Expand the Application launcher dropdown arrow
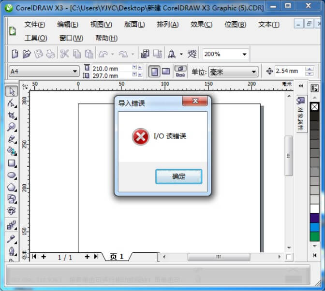 (x=181, y=54)
